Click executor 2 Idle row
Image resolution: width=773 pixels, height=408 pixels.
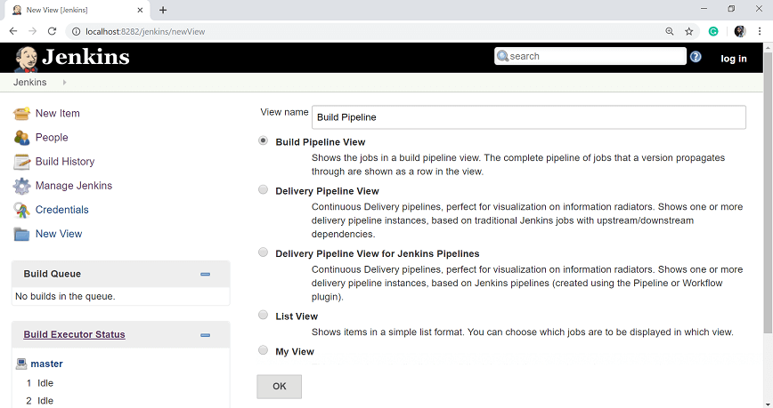[x=40, y=401]
